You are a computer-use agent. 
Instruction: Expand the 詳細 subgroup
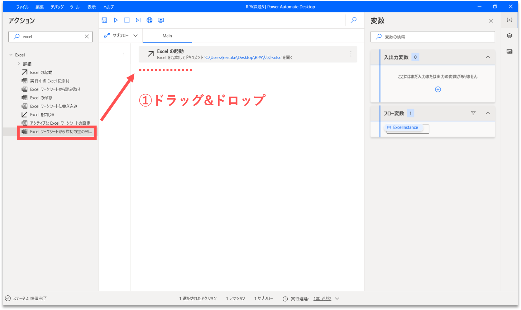click(19, 64)
